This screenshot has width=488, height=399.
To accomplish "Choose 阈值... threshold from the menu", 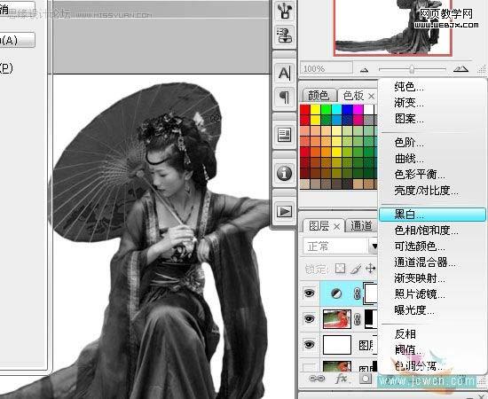I will pyautogui.click(x=409, y=350).
